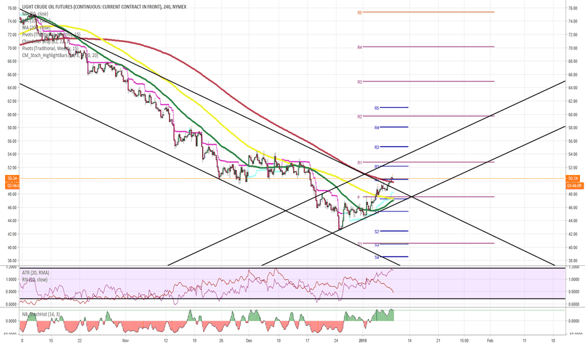
Task: Click the purple R4 monthly pivot label
Action: point(360,48)
